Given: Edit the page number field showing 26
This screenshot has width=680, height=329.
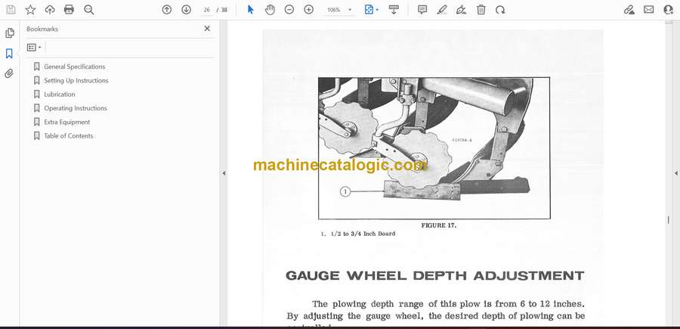Looking at the screenshot, I should [x=207, y=10].
